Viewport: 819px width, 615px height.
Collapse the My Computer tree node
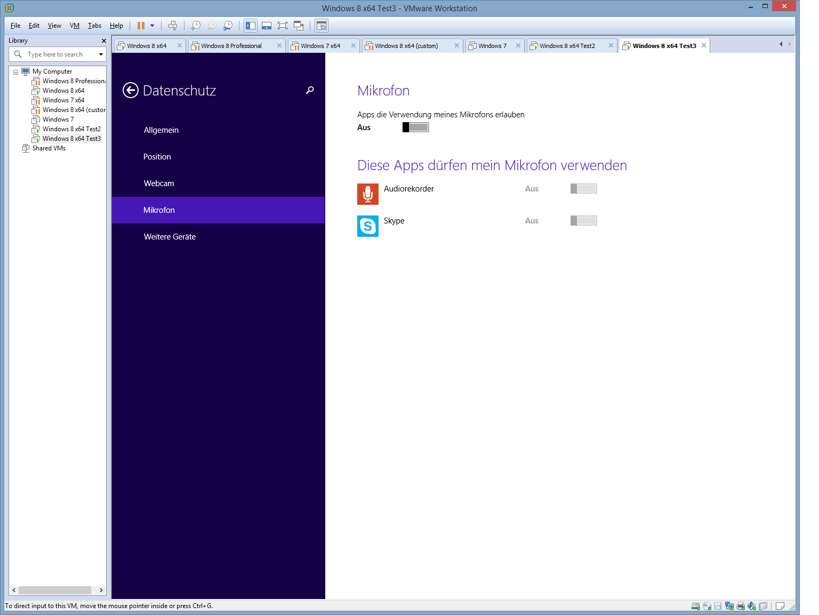[x=15, y=72]
